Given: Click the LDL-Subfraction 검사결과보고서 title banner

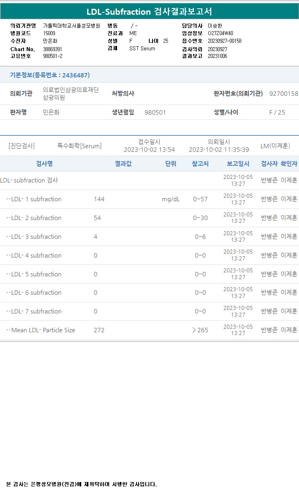Looking at the screenshot, I should pyautogui.click(x=149, y=12).
